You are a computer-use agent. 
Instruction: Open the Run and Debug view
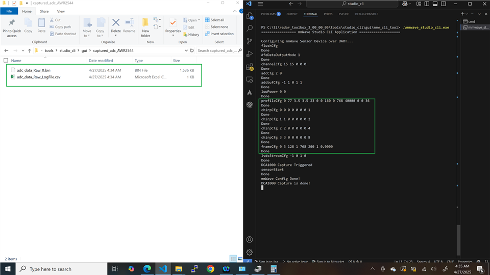tap(250, 54)
